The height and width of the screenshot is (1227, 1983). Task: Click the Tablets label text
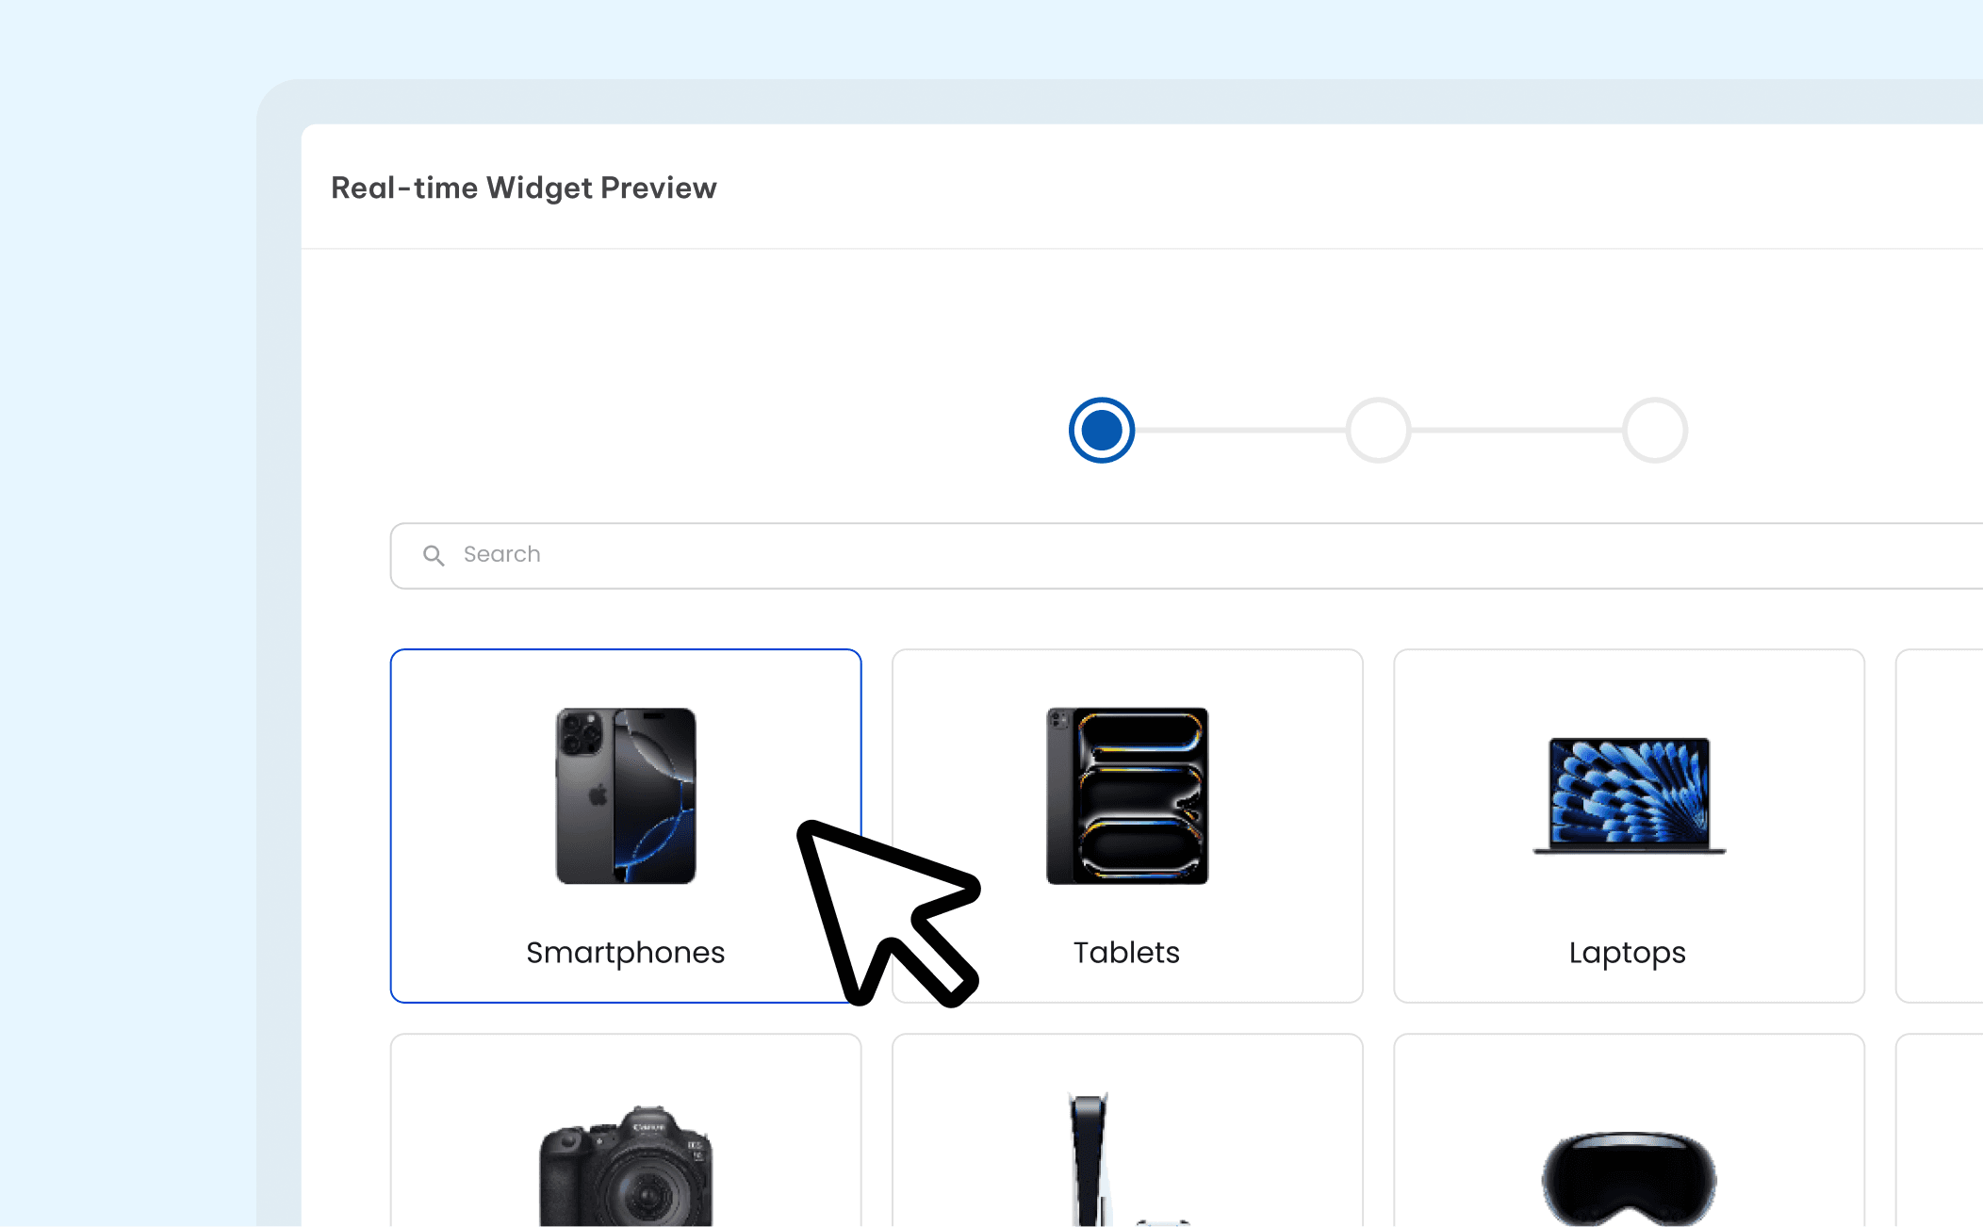click(1126, 953)
